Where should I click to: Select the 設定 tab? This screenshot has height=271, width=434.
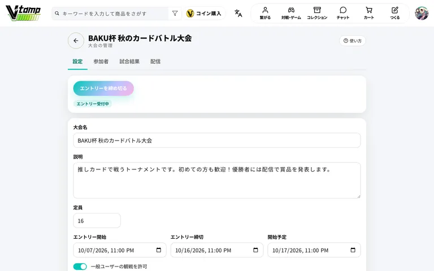[x=77, y=62]
